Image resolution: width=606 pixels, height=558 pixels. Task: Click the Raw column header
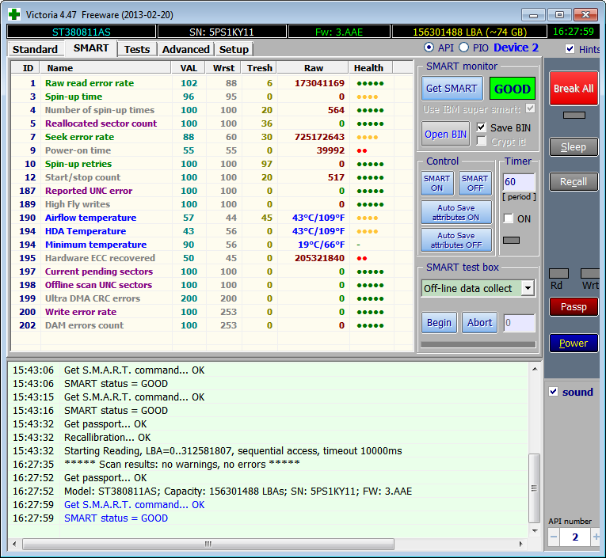point(314,68)
